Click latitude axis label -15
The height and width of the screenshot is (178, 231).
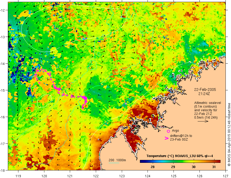click(x=3, y=90)
